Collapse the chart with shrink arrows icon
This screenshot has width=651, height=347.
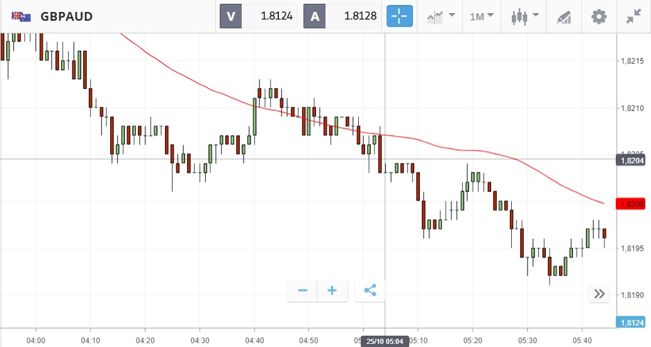(x=633, y=16)
